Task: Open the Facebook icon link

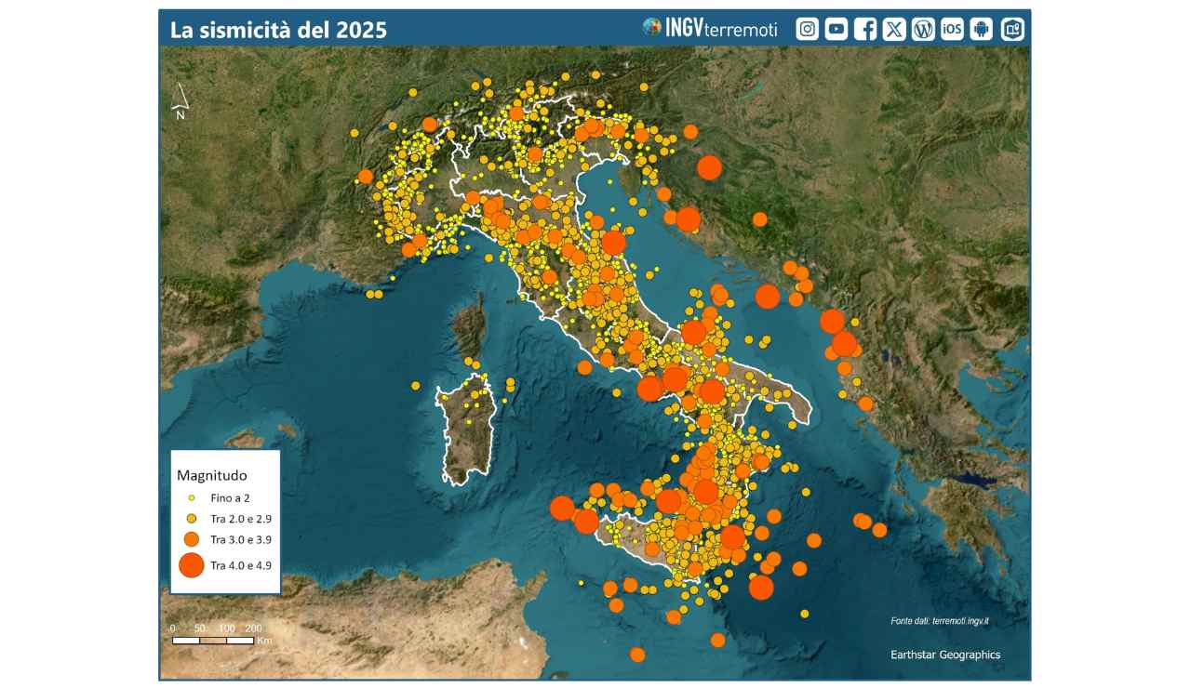Action: pos(865,29)
